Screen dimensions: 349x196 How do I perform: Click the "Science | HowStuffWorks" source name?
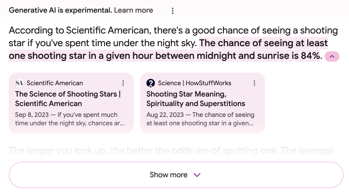tap(195, 83)
